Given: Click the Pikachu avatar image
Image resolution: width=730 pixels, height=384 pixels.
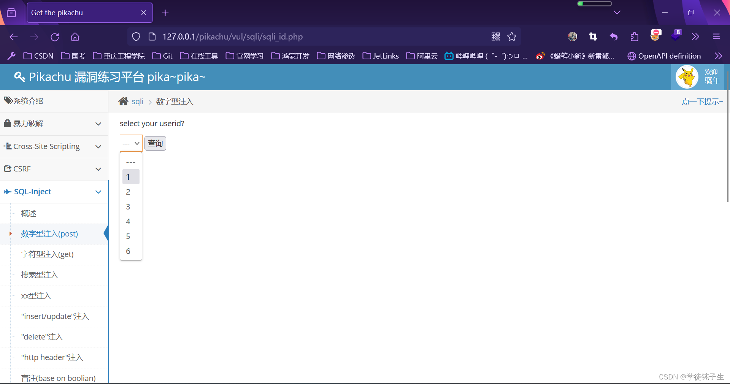Looking at the screenshot, I should pos(687,76).
